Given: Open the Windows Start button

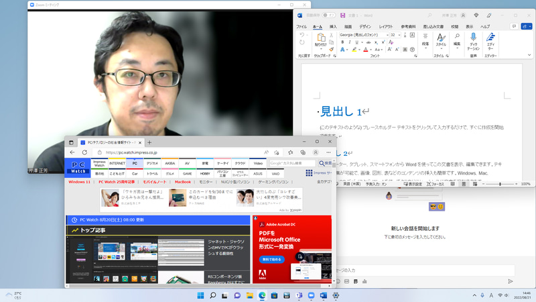Looking at the screenshot, I should coord(200,295).
